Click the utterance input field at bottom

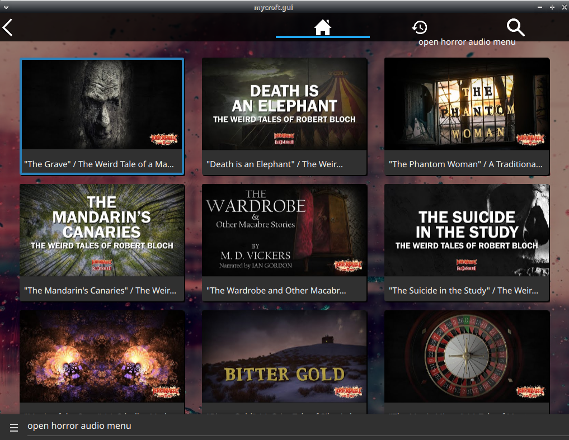[x=298, y=426]
